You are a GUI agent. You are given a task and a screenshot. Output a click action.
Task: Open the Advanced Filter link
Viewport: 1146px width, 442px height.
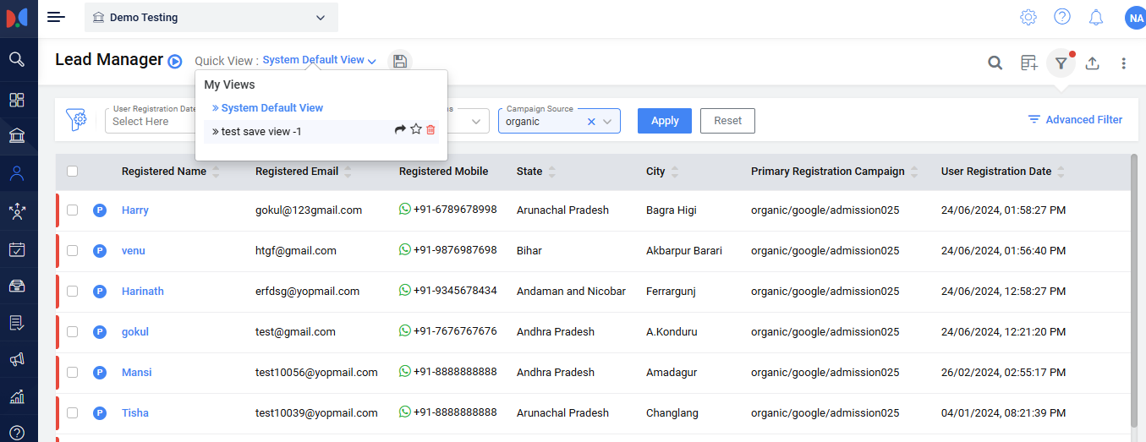(x=1075, y=120)
